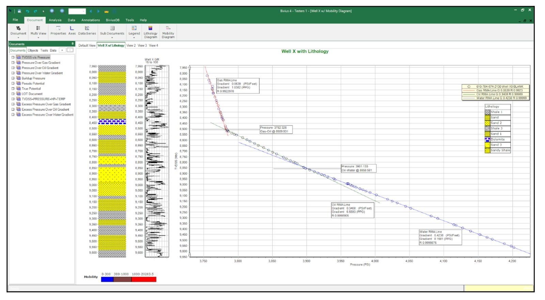This screenshot has height=300, width=545.
Task: Click the red mobility color swatch
Action: click(144, 279)
